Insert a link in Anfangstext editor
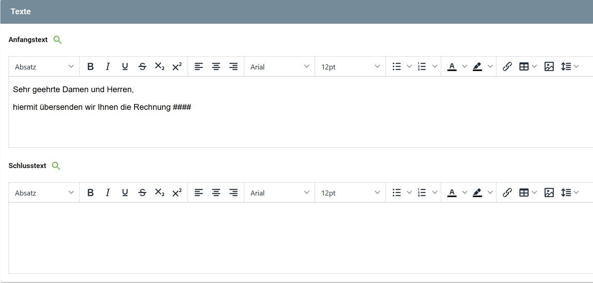Image resolution: width=593 pixels, height=283 pixels. click(507, 66)
